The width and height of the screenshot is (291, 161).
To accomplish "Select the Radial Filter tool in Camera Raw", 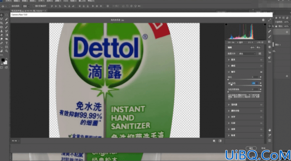I will [x=270, y=47].
